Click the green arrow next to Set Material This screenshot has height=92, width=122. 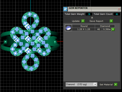[116, 85]
